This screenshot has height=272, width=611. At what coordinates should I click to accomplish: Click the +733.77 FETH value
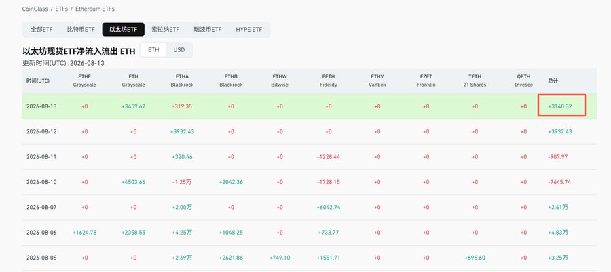coord(329,232)
